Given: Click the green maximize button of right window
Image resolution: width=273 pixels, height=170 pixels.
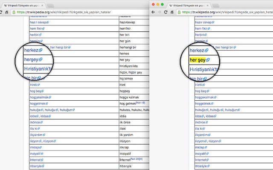Looking at the screenshot, I should [162, 5].
